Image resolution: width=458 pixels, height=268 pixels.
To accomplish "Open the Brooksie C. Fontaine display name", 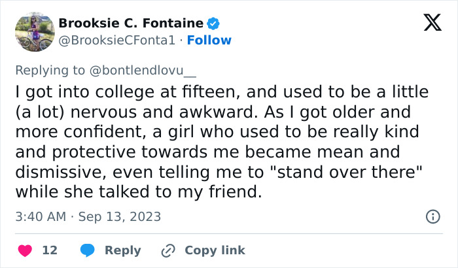I will [x=130, y=24].
